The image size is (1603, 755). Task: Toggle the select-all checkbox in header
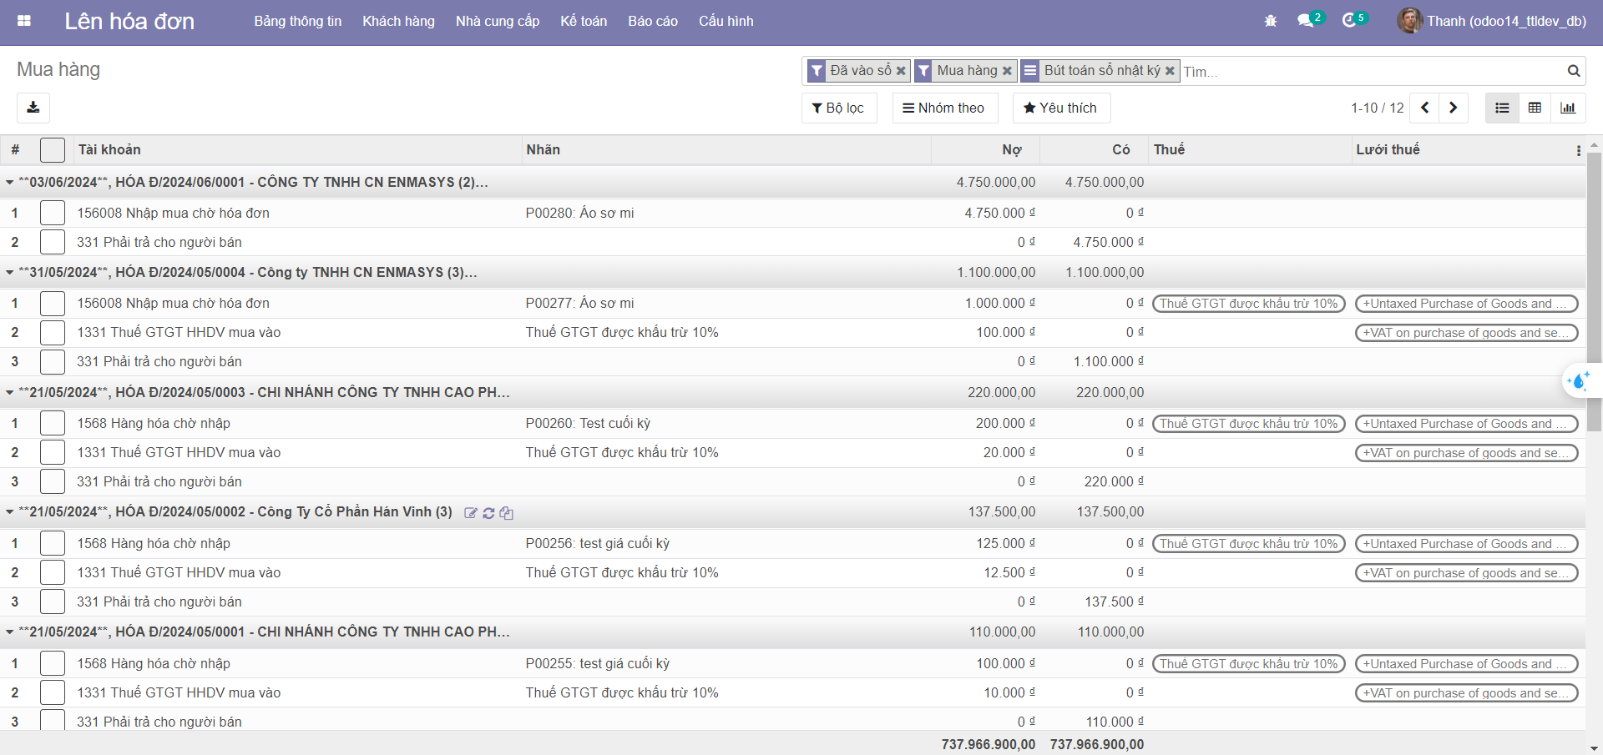(53, 150)
